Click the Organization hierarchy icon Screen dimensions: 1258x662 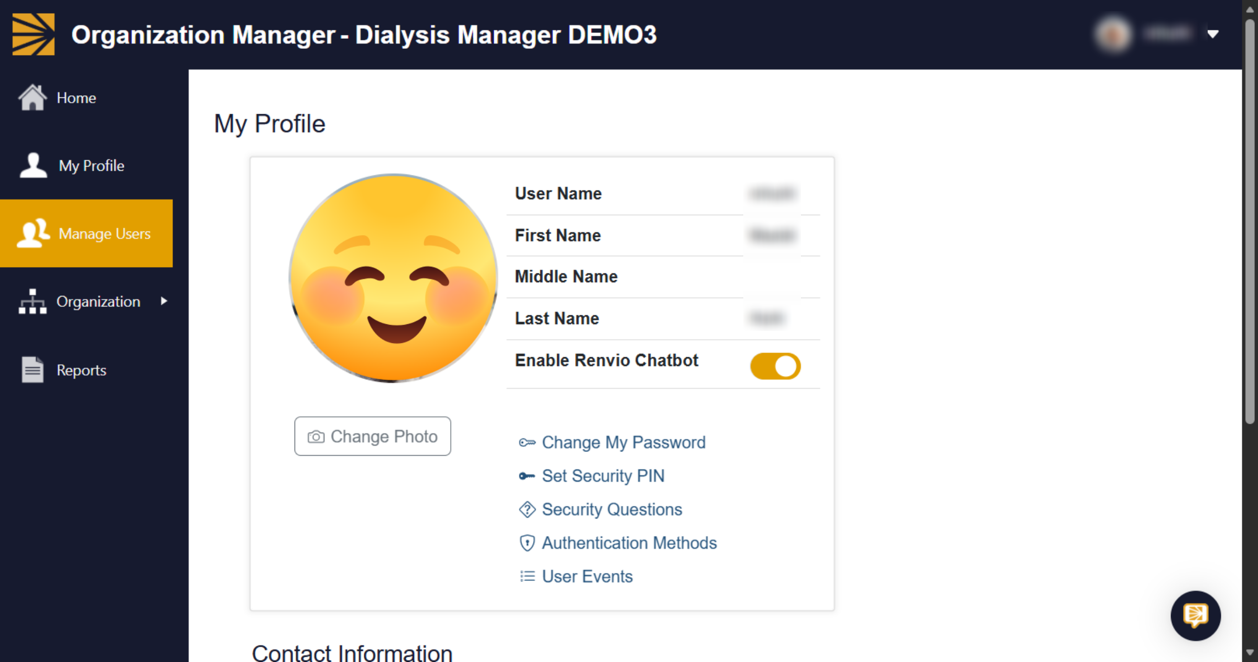32,302
